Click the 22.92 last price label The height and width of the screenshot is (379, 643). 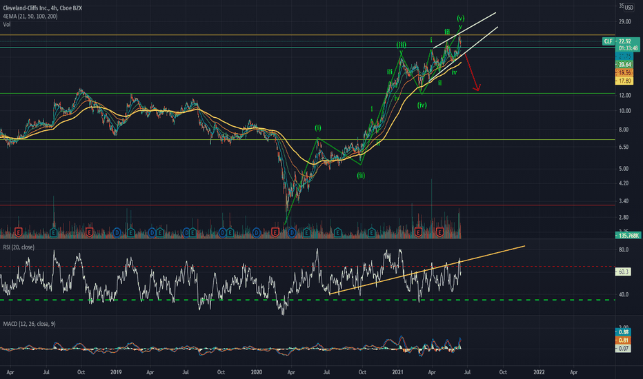tap(625, 41)
